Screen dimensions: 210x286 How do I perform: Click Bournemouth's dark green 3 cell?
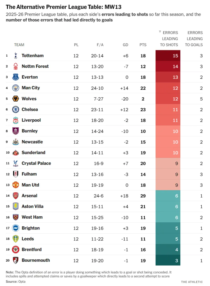click(x=168, y=260)
